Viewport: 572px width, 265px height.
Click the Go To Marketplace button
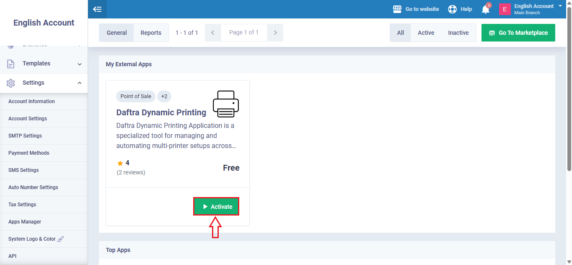point(518,33)
